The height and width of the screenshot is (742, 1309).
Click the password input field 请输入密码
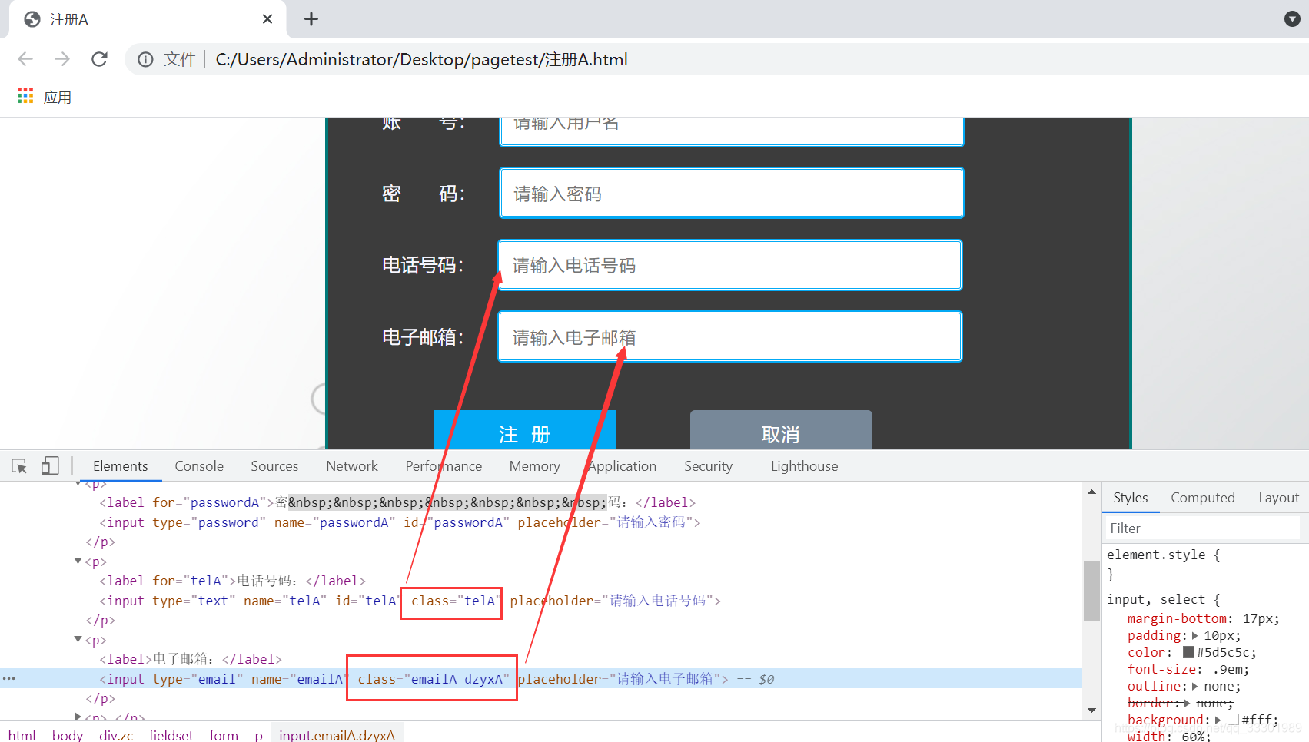click(731, 193)
